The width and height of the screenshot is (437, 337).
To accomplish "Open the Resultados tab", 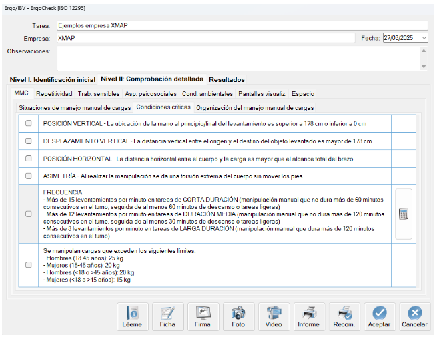I will point(227,80).
